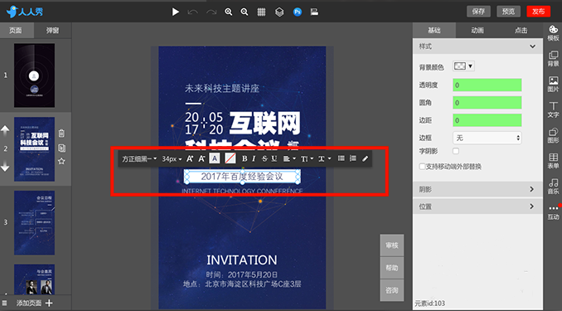The width and height of the screenshot is (562, 311).
Task: Toggle italic formatting
Action: coord(254,158)
